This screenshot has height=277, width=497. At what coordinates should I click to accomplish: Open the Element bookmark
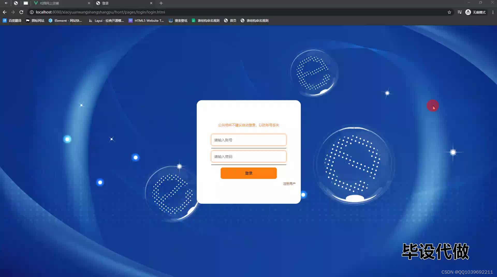(x=65, y=20)
